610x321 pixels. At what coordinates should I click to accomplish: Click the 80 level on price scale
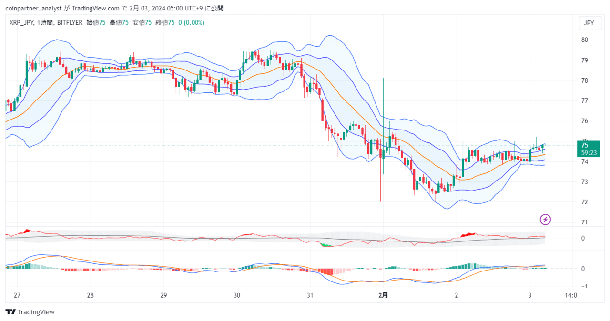(x=584, y=40)
